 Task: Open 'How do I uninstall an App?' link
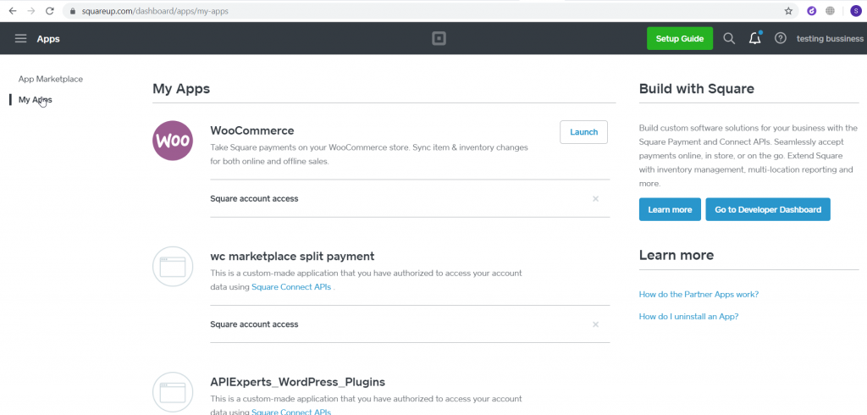click(x=688, y=317)
